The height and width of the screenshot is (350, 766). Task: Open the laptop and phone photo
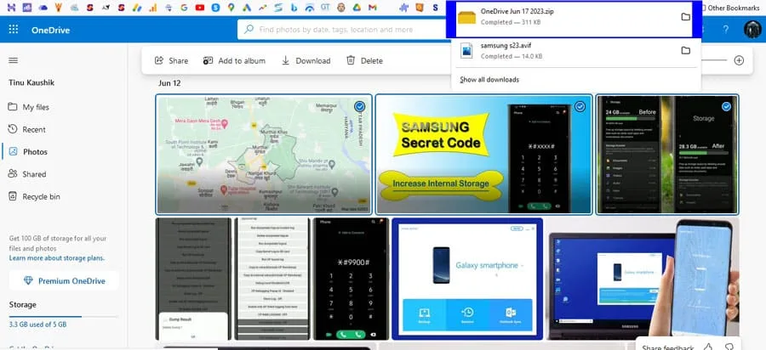[x=643, y=279]
